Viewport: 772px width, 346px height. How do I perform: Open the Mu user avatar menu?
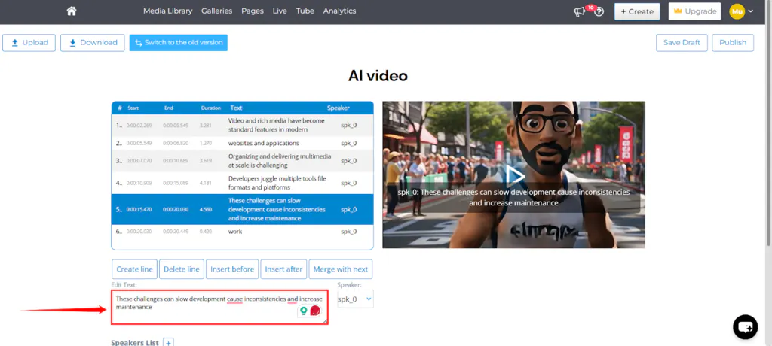click(737, 11)
